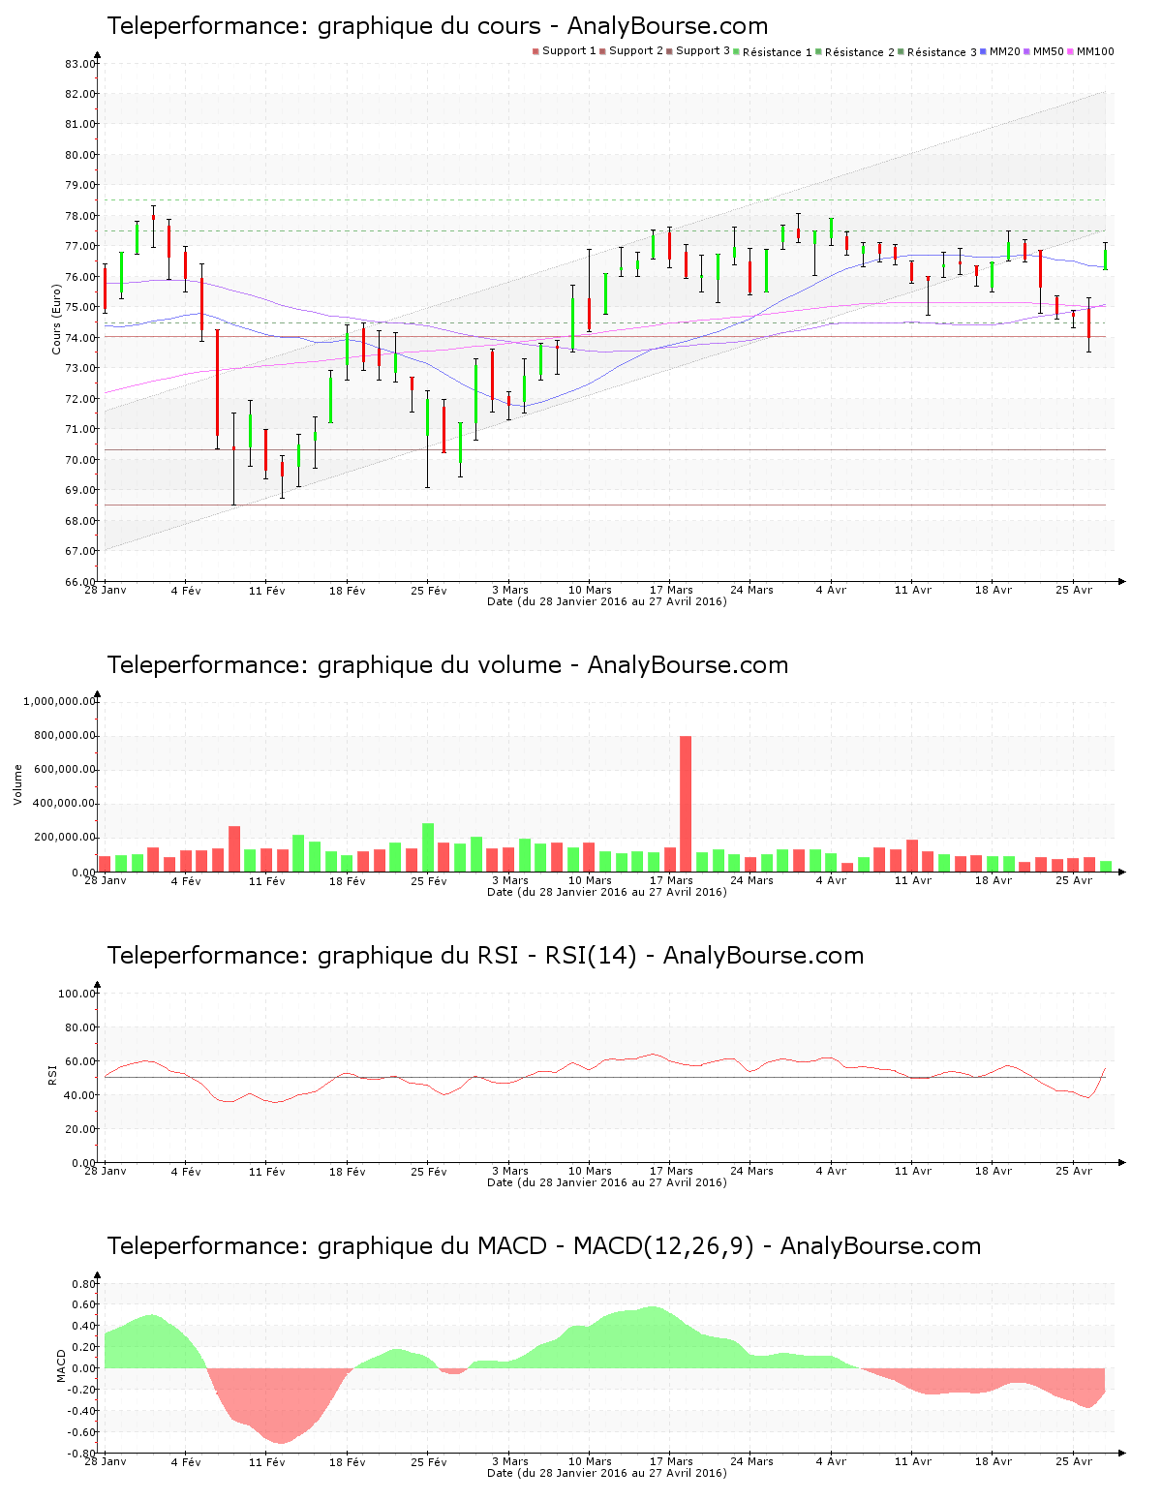Image resolution: width=1162 pixels, height=1501 pixels.
Task: Click the MM20 legend color square
Action: [x=983, y=51]
